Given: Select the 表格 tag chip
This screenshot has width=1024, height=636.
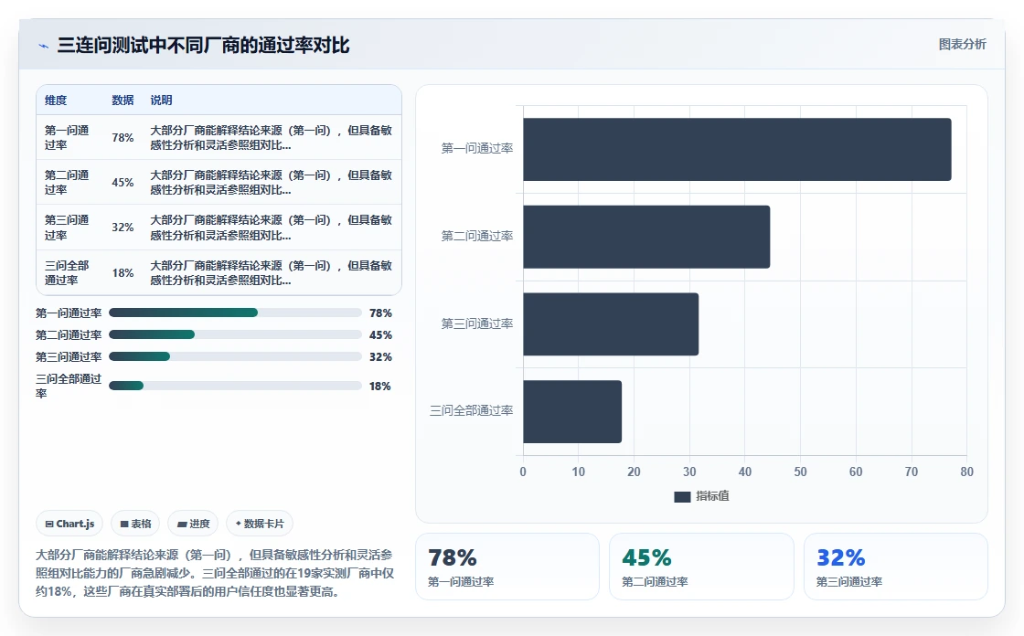Looking at the screenshot, I should coord(135,524).
